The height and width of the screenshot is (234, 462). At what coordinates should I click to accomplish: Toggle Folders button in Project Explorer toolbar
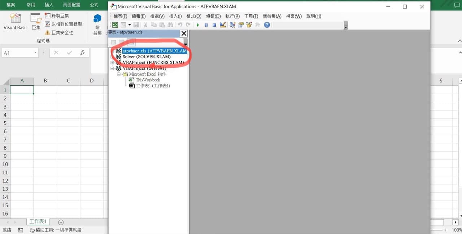[131, 42]
